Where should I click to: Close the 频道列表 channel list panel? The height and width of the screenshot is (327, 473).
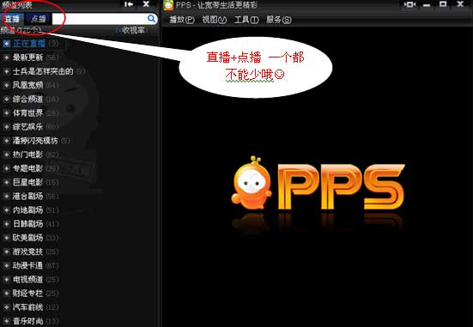(146, 4)
